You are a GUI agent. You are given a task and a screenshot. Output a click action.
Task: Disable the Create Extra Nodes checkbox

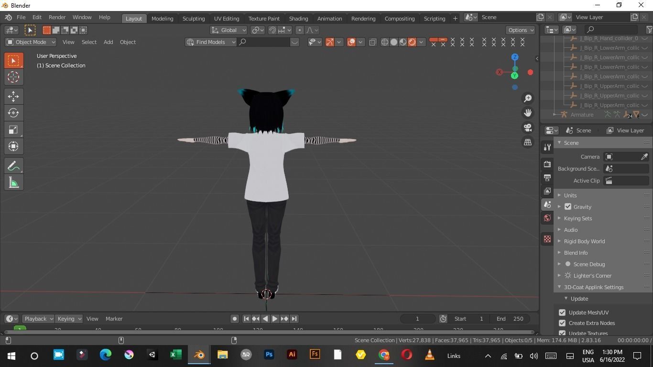click(x=562, y=323)
